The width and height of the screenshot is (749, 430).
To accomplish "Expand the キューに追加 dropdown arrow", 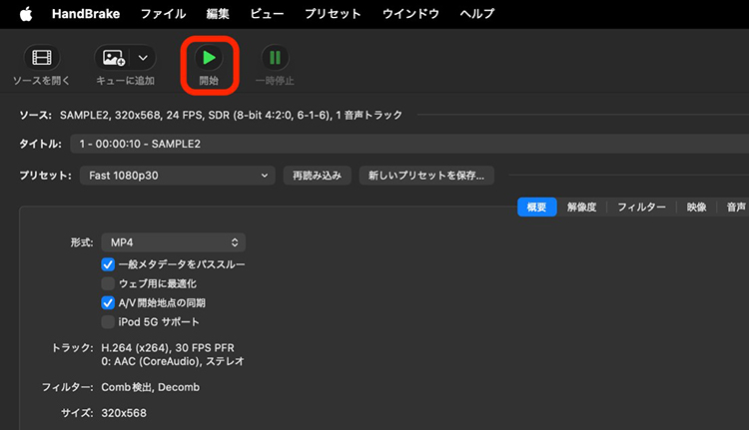I will [x=143, y=58].
